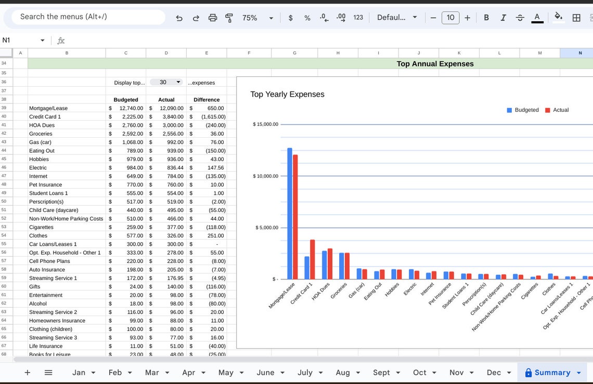Open the font selection dropdown
The image size is (593, 384).
397,17
